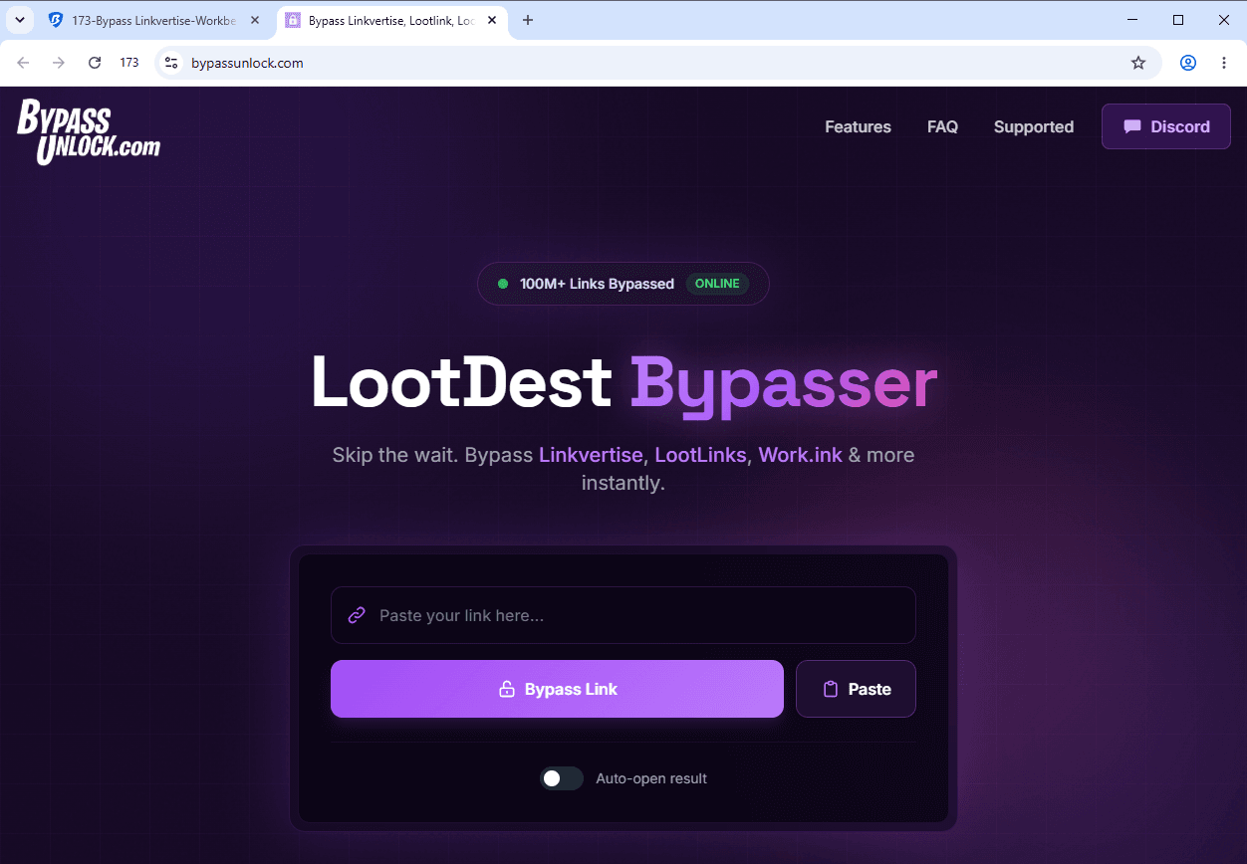
Task: Open the Features section link
Action: pos(858,126)
